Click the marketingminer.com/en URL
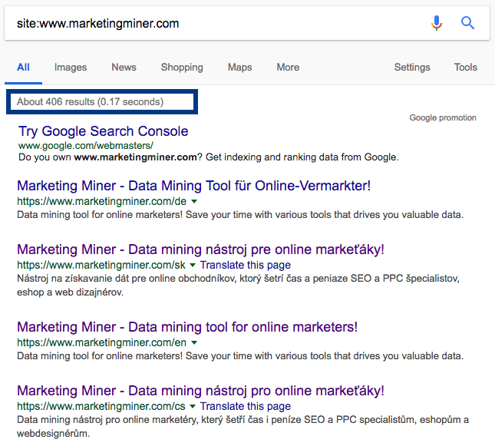495x446 pixels. pyautogui.click(x=101, y=342)
